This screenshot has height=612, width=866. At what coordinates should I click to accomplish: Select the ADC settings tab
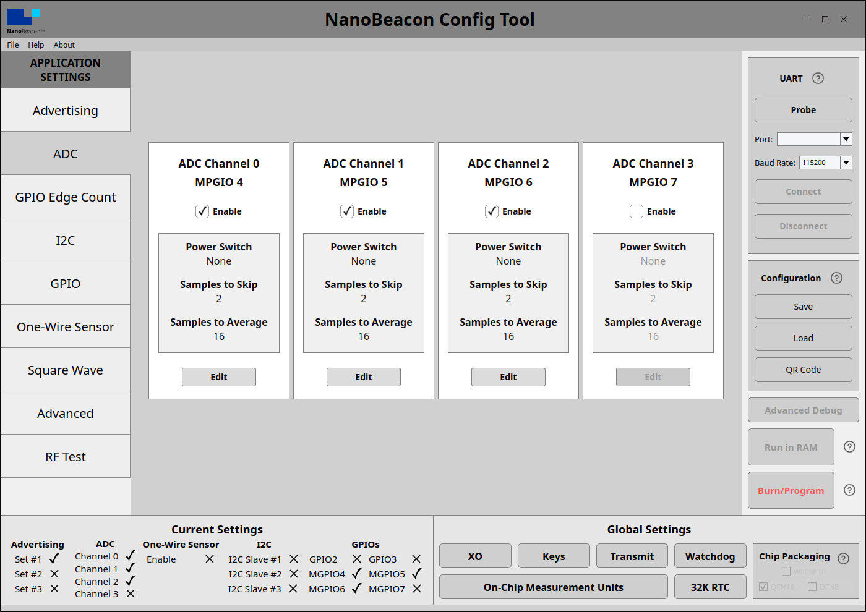[x=66, y=153]
